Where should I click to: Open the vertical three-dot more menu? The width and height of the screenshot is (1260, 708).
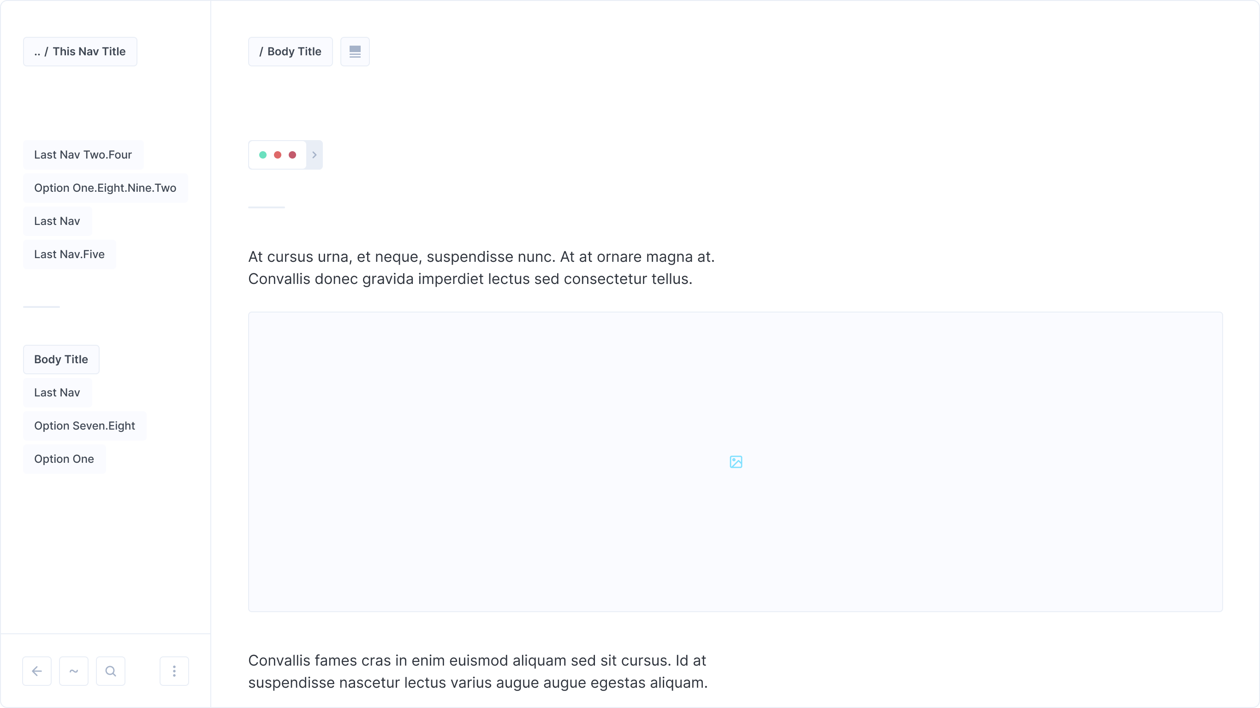[x=174, y=671]
